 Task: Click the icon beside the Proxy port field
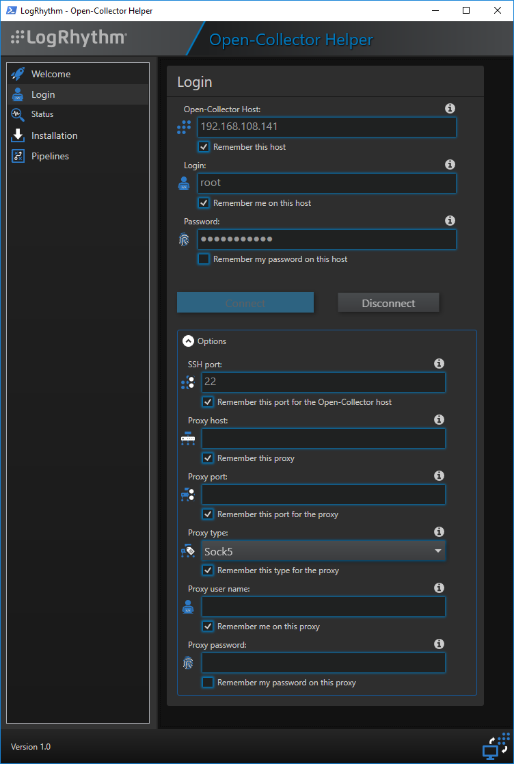click(188, 495)
